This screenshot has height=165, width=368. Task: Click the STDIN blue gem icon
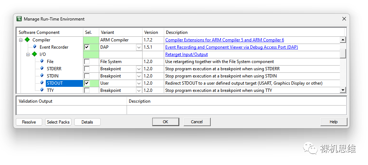(42, 76)
